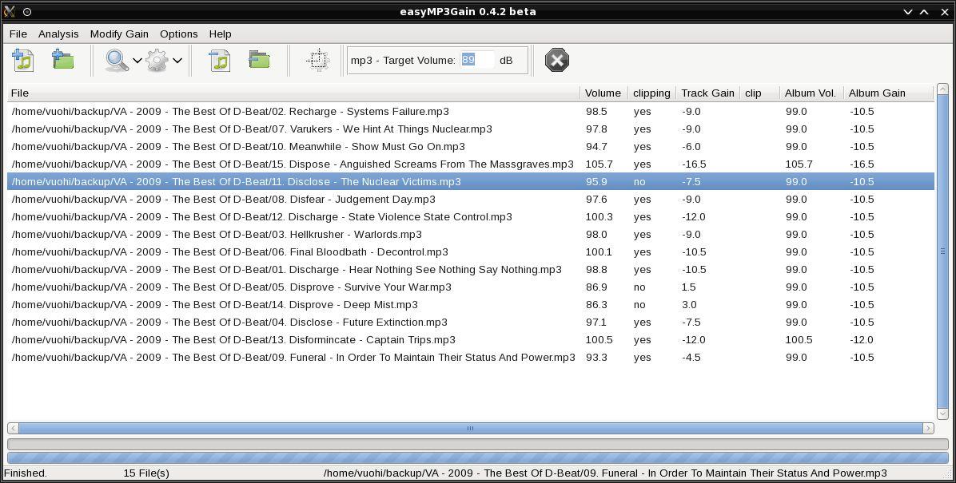Viewport: 956px width, 483px height.
Task: Sort by the Volume column header
Action: tap(603, 93)
